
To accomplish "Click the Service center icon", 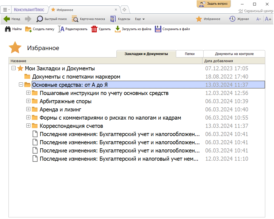I will pos(241,11).
